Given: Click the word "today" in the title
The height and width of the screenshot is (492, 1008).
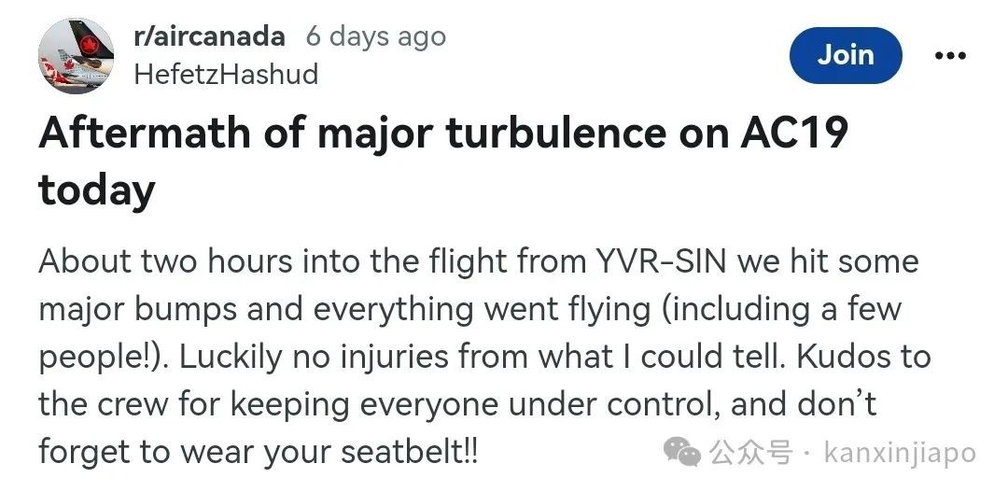Looking at the screenshot, I should point(96,190).
